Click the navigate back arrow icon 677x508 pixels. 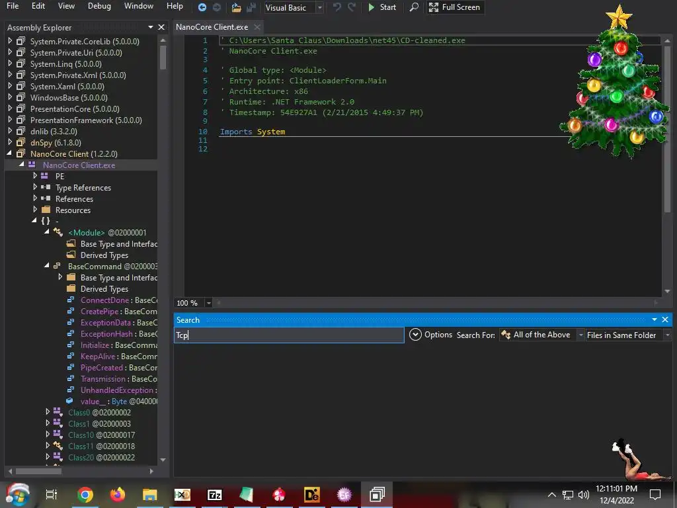pyautogui.click(x=202, y=7)
